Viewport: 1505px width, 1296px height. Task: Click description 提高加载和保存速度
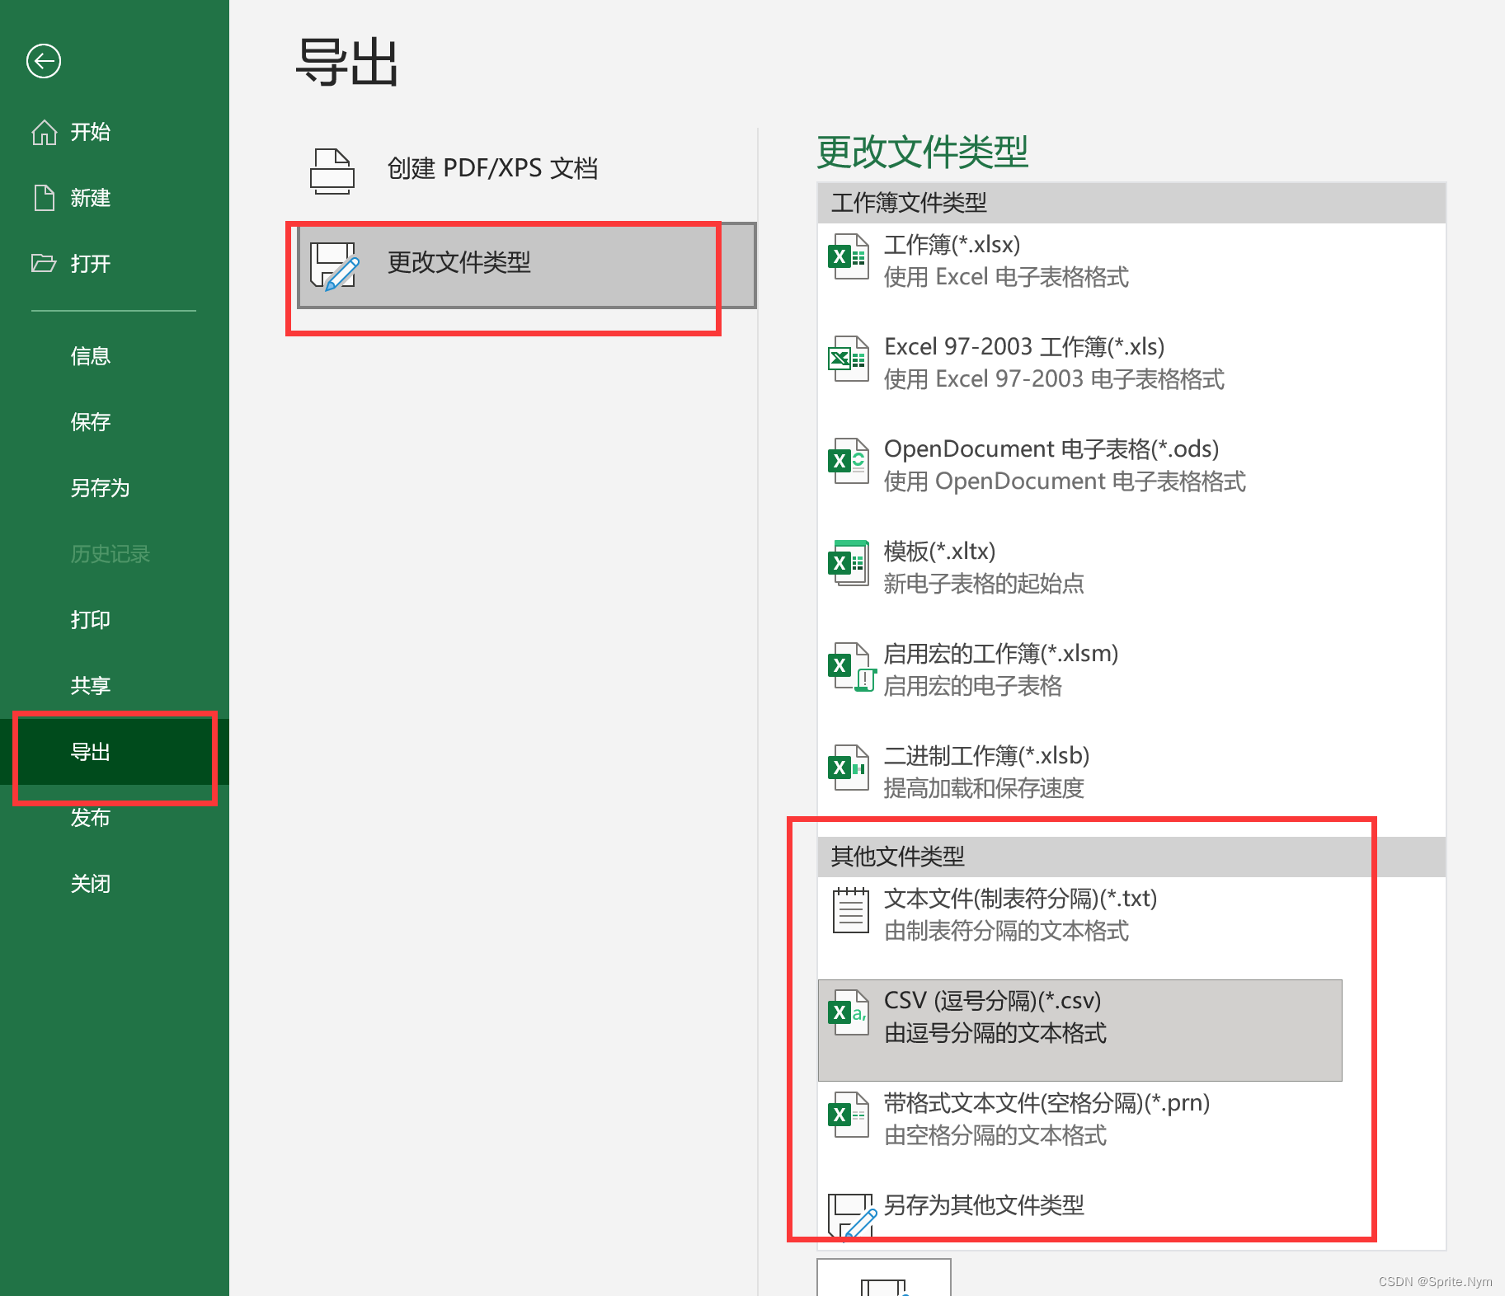click(x=984, y=788)
